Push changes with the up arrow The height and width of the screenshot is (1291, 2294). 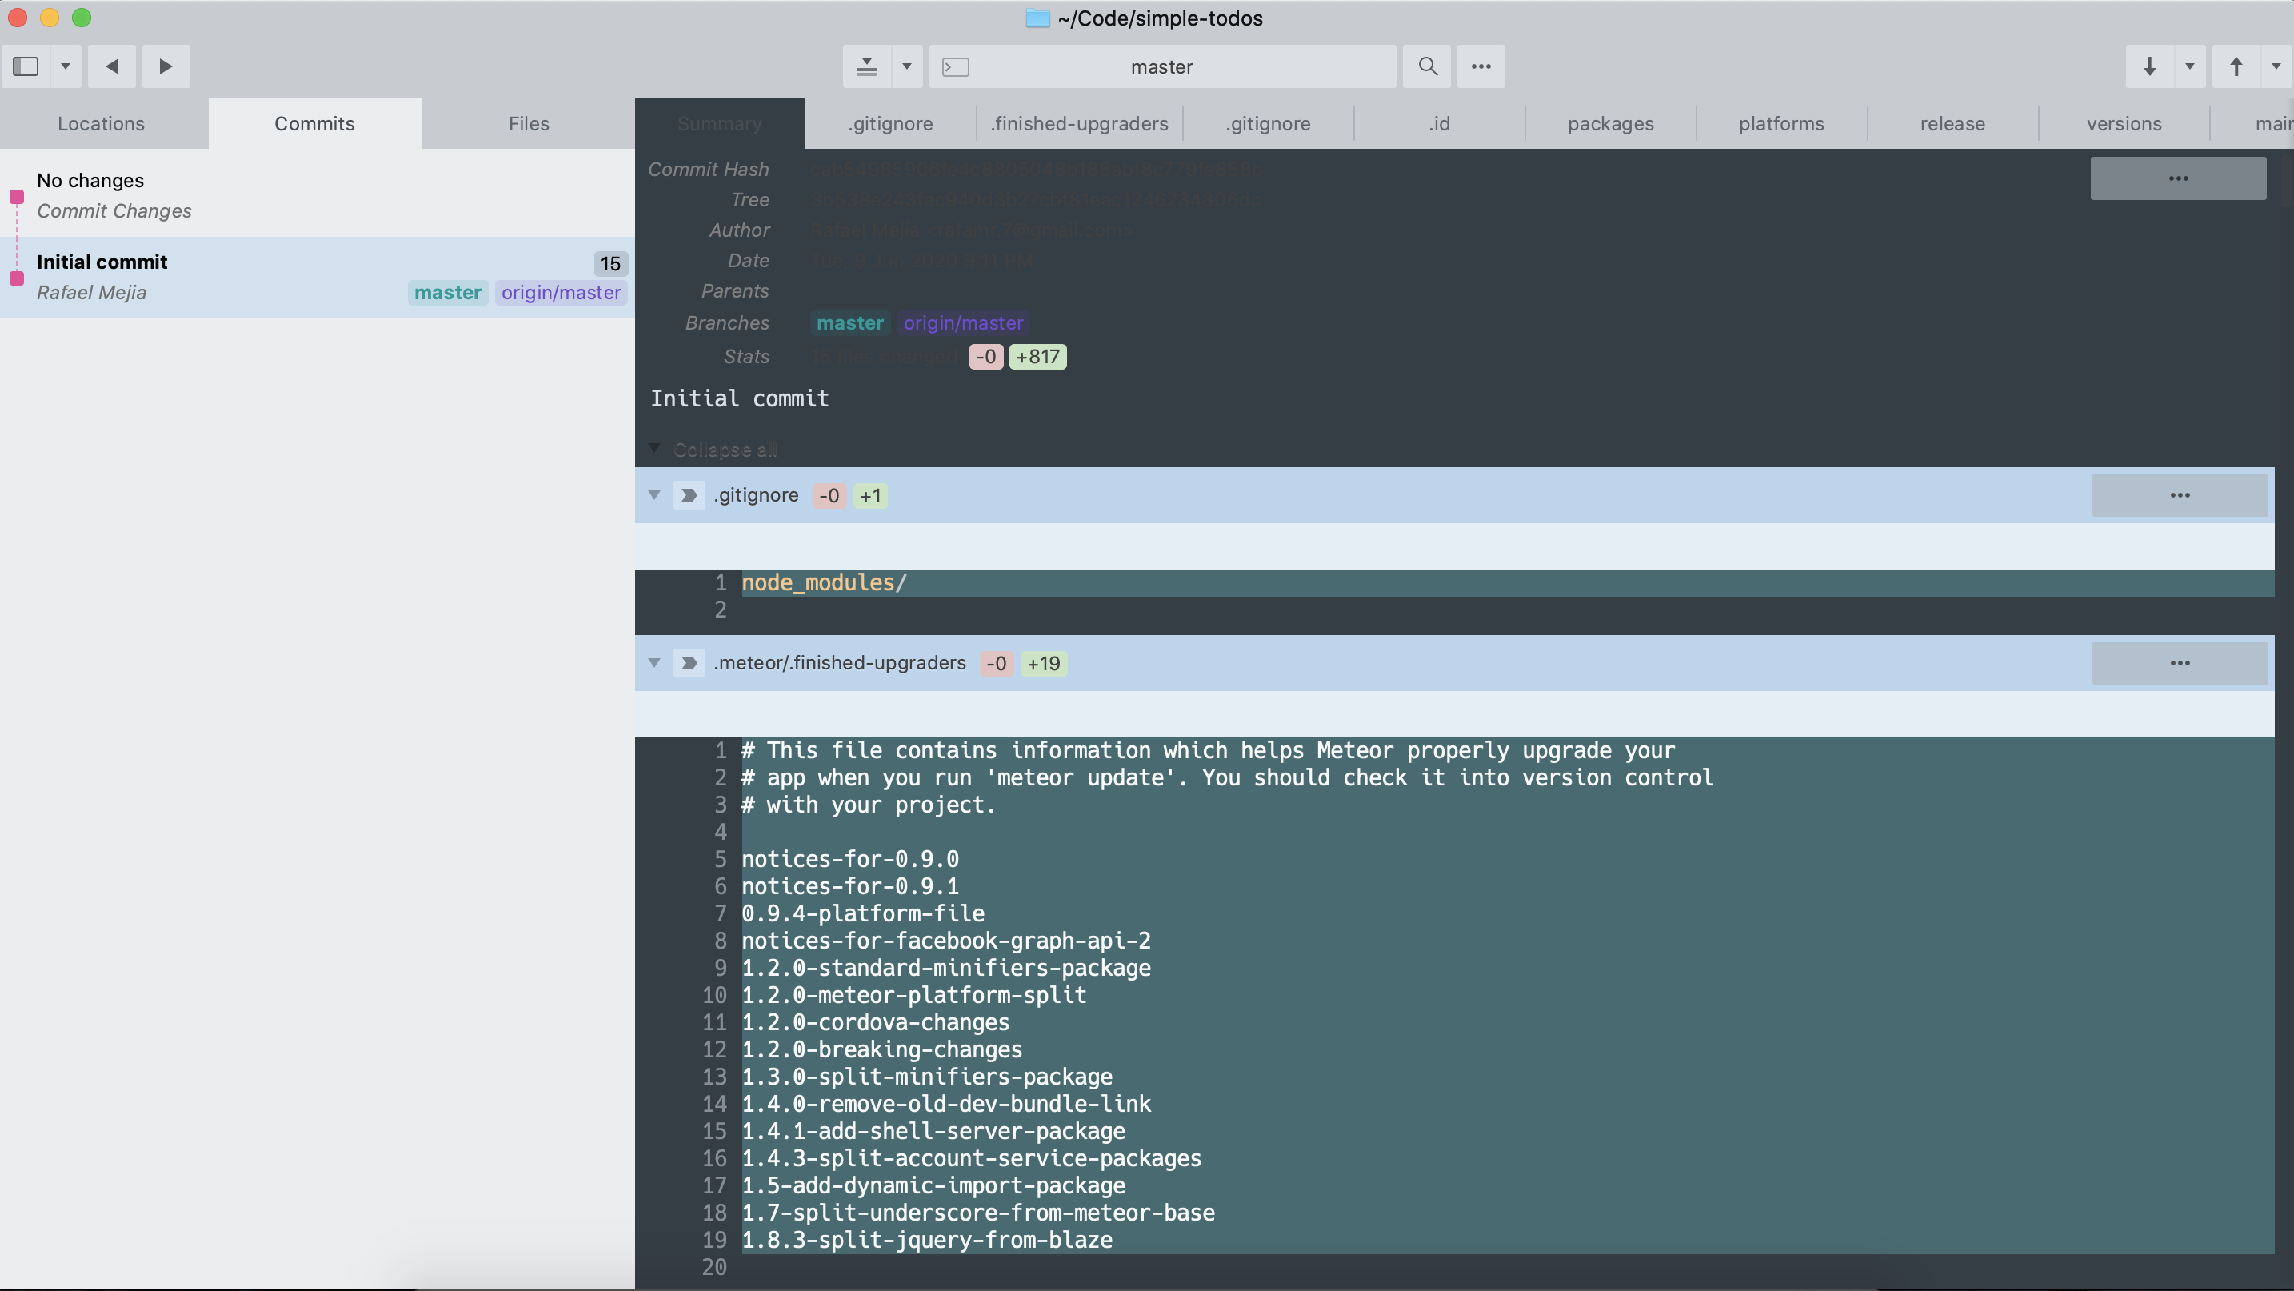2236,66
